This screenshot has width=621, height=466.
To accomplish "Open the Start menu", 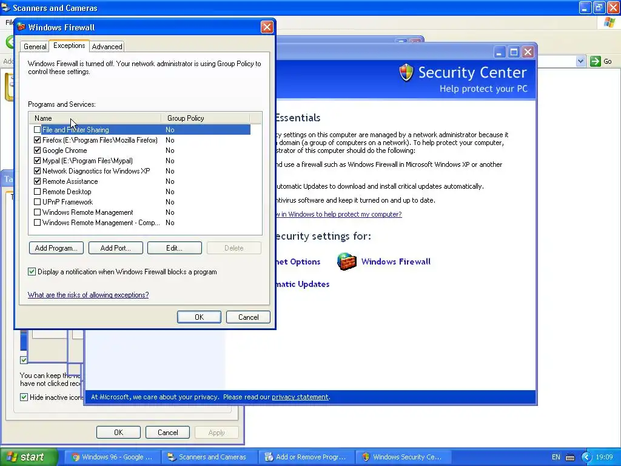I will [29, 457].
